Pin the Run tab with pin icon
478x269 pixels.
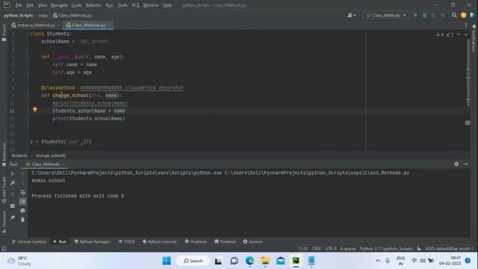click(13, 217)
